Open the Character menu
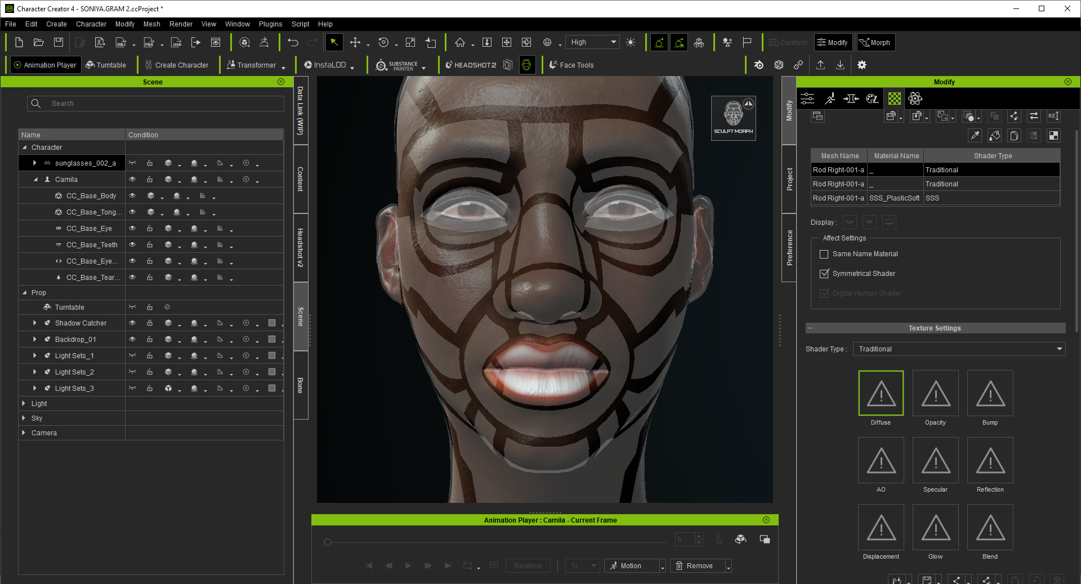This screenshot has height=584, width=1081. point(91,24)
